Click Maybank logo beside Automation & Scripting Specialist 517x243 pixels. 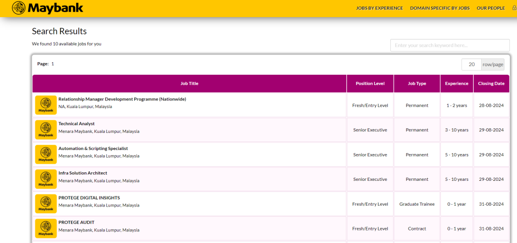click(x=46, y=155)
